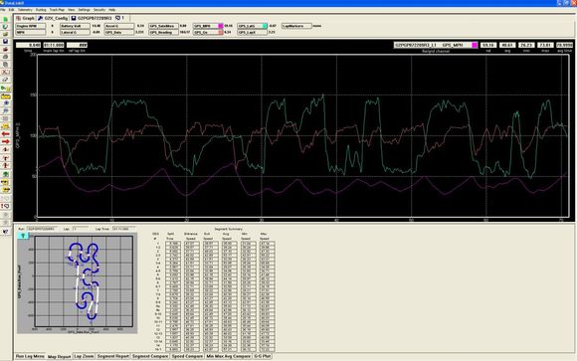577x361 pixels.
Task: Open the Min Max Avg Compare tab
Action: tap(228, 356)
